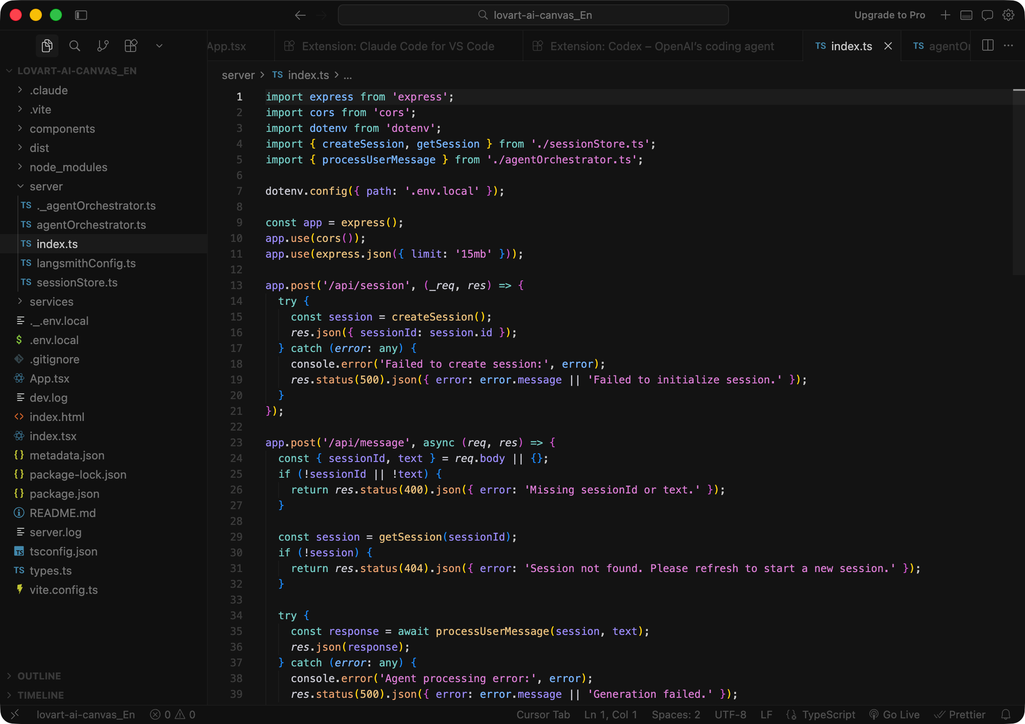Click server in the breadcrumb
The image size is (1025, 724).
pyautogui.click(x=238, y=75)
